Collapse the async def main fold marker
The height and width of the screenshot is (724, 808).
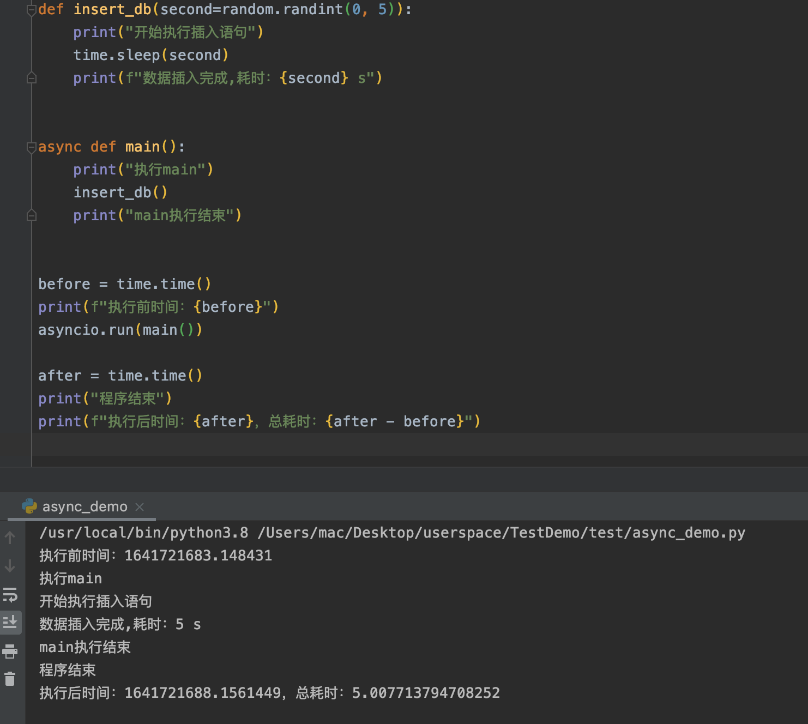coord(32,147)
